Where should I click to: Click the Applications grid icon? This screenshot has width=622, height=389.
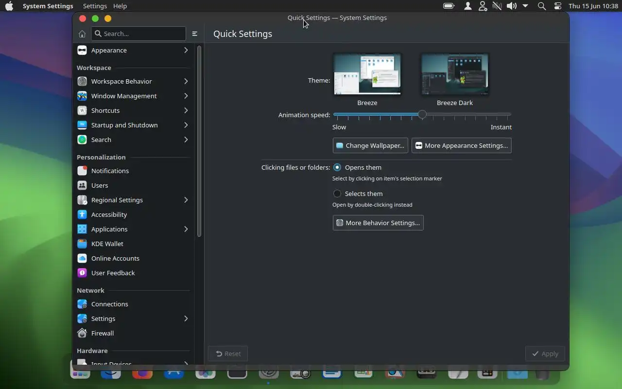(82, 229)
